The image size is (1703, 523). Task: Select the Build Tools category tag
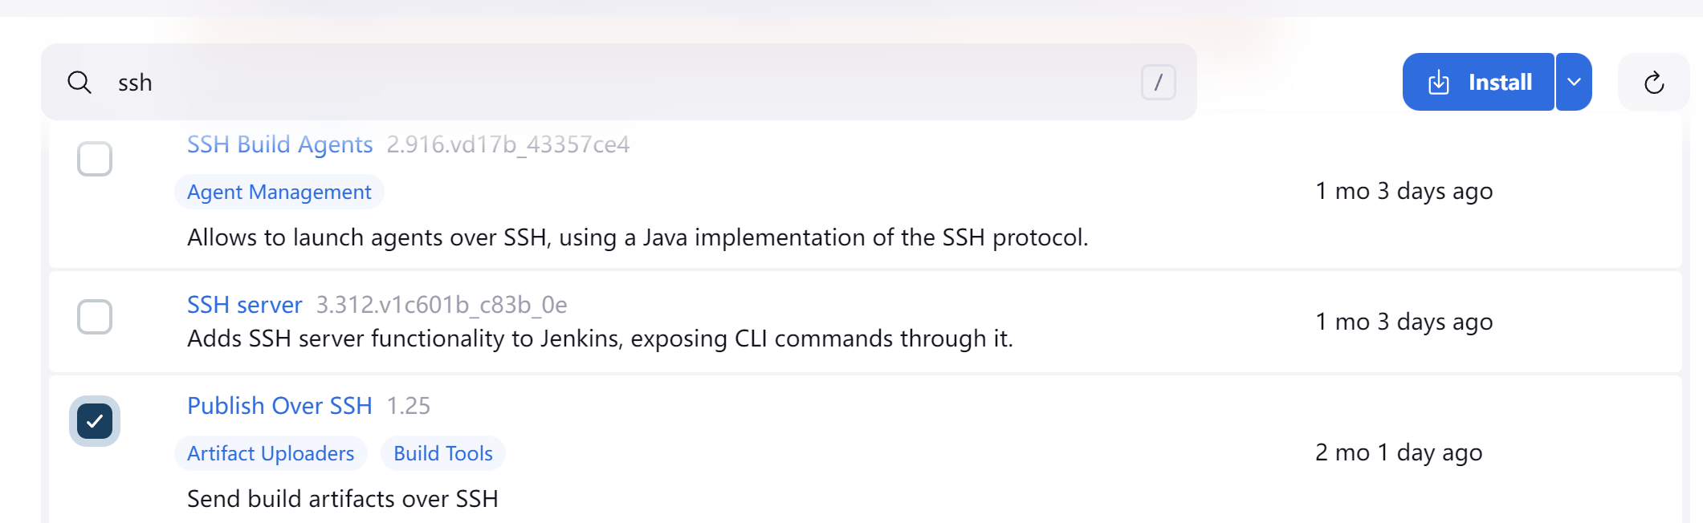pyautogui.click(x=442, y=454)
